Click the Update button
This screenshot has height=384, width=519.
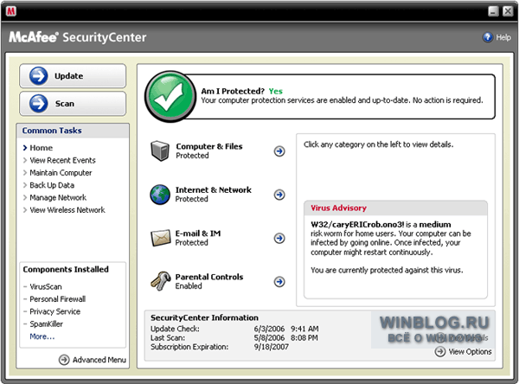pos(73,76)
